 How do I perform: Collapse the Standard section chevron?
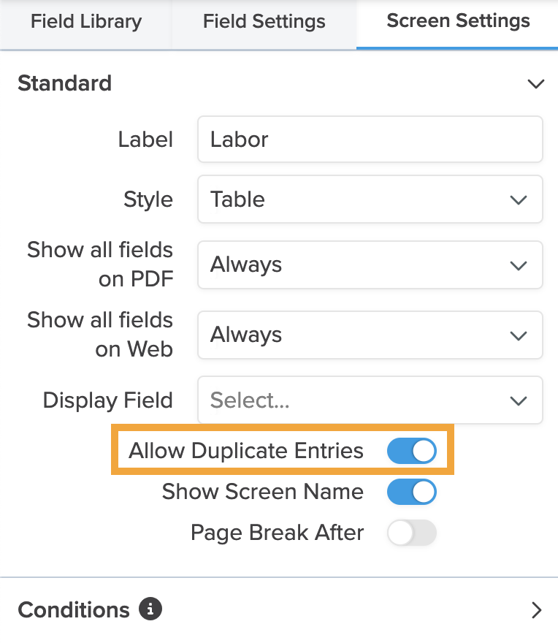coord(536,83)
